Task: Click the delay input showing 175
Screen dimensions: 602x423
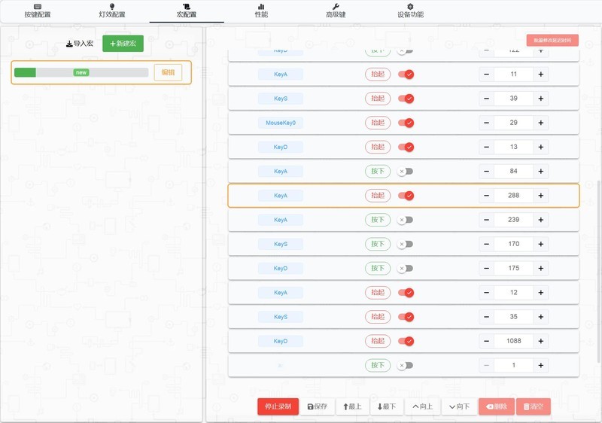Action: [514, 268]
